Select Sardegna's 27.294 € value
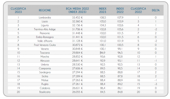Image resolution: width=170 pixels, height=99 pixels. [x=77, y=72]
